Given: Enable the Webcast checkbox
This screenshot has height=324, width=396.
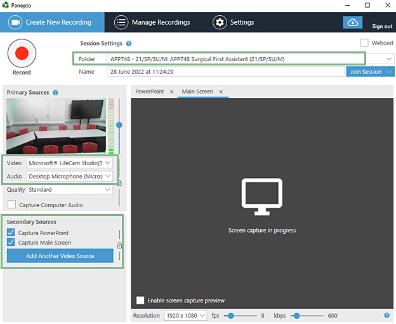Looking at the screenshot, I should (x=364, y=43).
